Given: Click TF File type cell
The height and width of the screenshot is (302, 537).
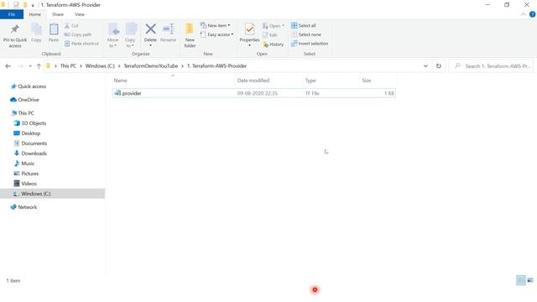Looking at the screenshot, I should [312, 93].
